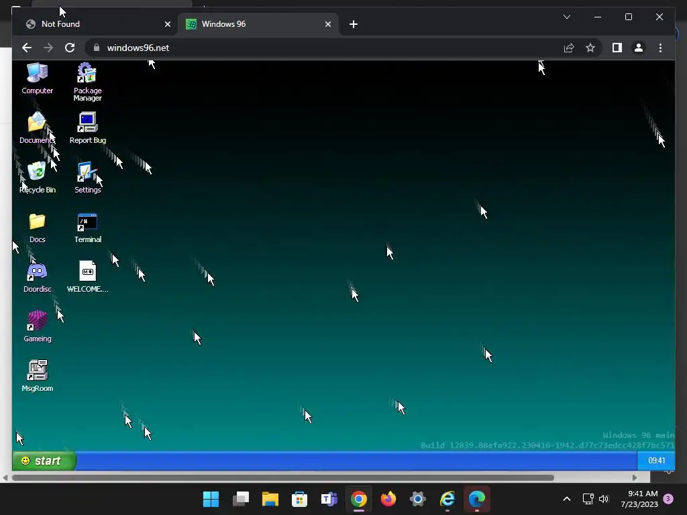
Task: Click the Windows 96 start button
Action: coord(44,461)
